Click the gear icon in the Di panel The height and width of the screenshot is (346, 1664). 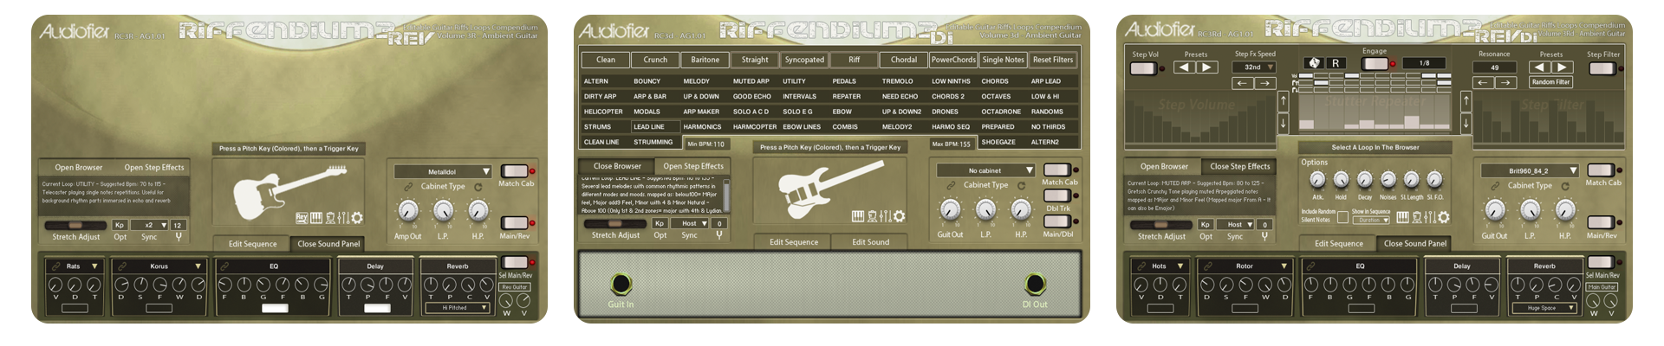point(900,216)
